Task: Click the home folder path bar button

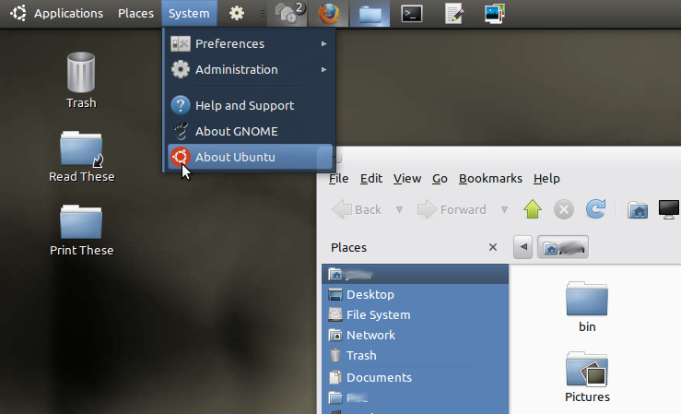Action: 563,247
